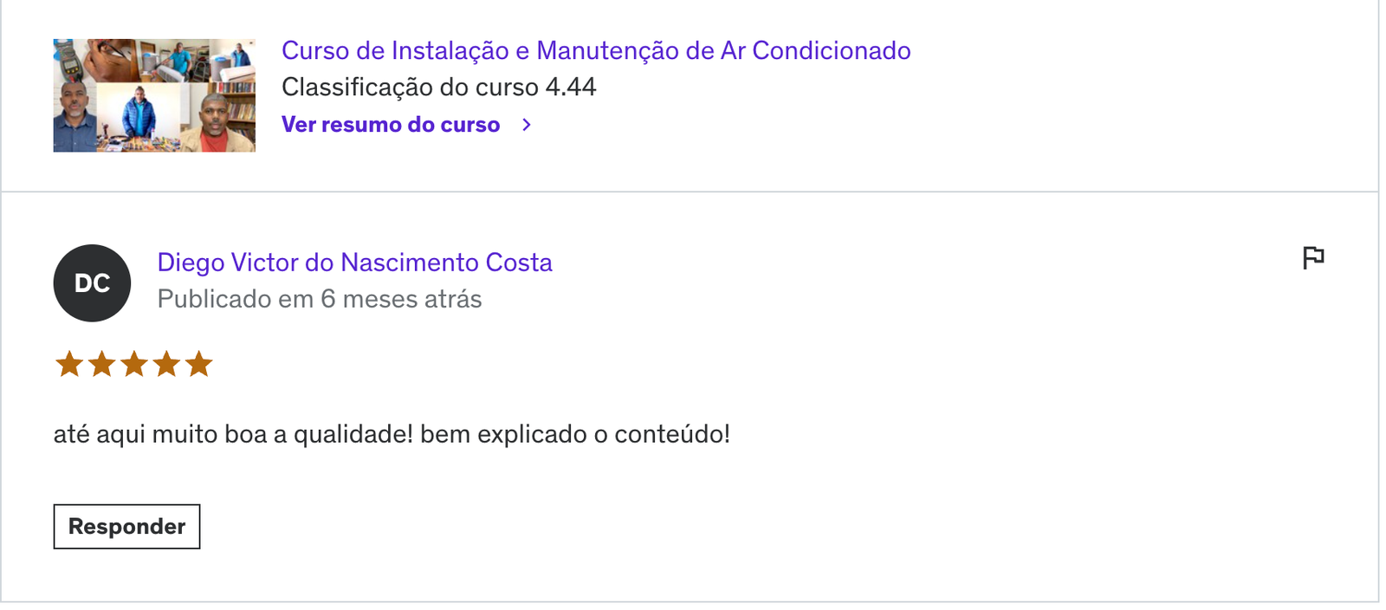Image resolution: width=1386 pixels, height=610 pixels.
Task: Click the review comment text até aqui muito boa
Action: pos(392,434)
